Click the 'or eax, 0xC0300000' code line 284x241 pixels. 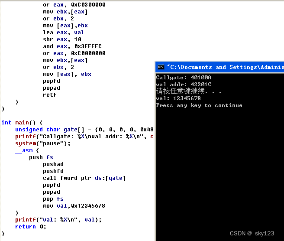click(74, 5)
